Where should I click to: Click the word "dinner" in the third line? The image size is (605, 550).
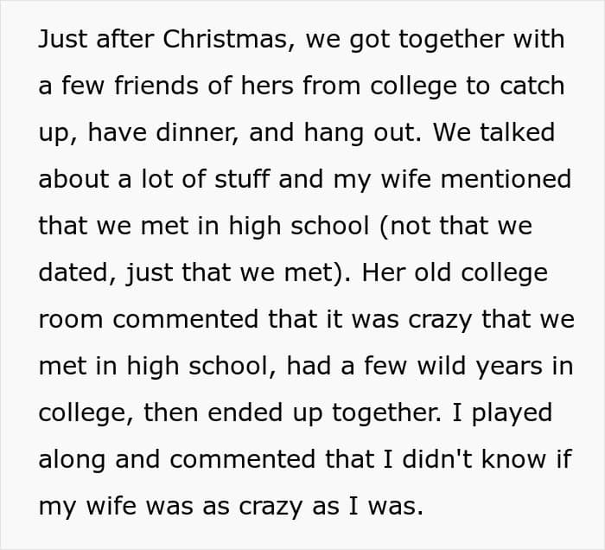tap(197, 132)
